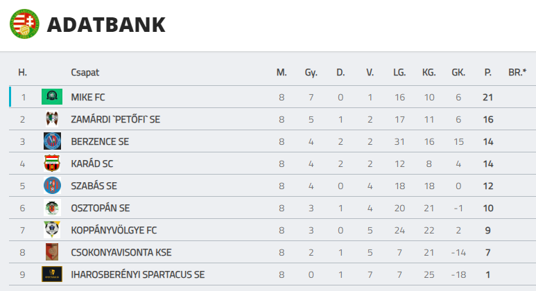Viewport: 536px width, 291px height.
Task: Click the Koppányvölgye FC team crest
Action: click(52, 230)
